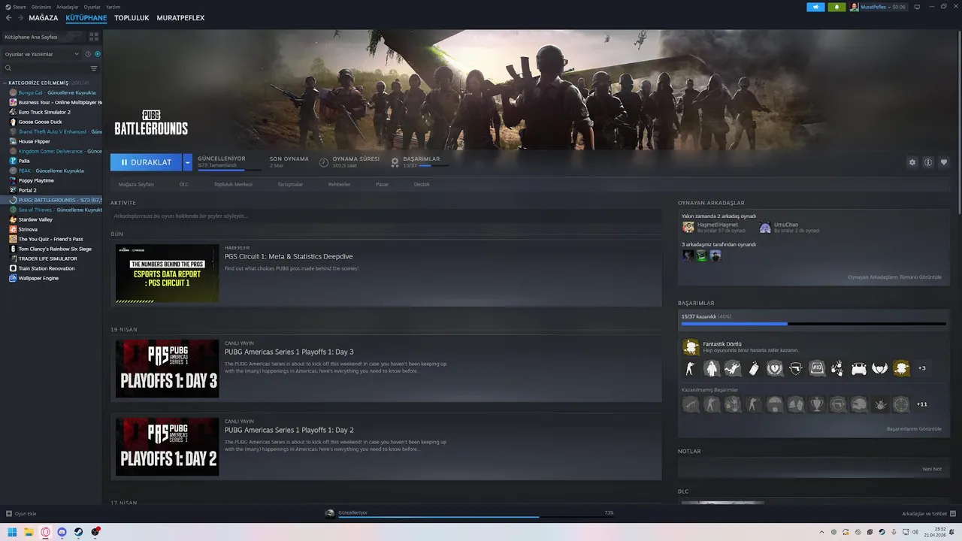The height and width of the screenshot is (541, 962).
Task: Open advanced library filter icon
Action: (x=94, y=68)
